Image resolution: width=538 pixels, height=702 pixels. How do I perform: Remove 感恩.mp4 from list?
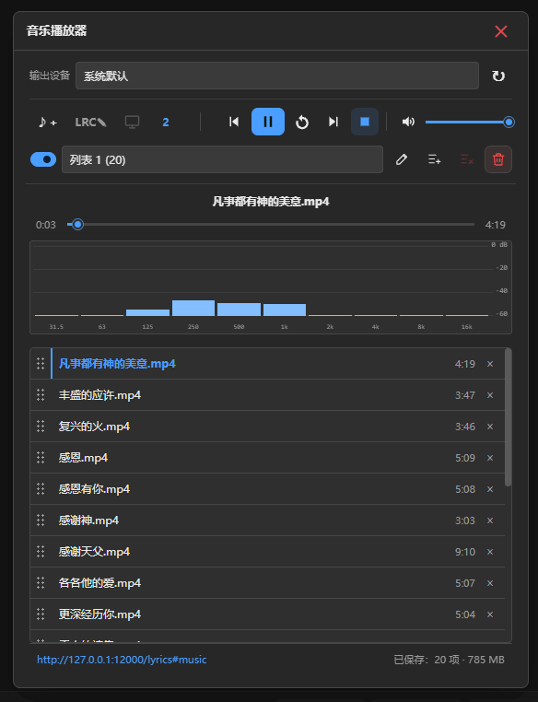[x=490, y=458]
